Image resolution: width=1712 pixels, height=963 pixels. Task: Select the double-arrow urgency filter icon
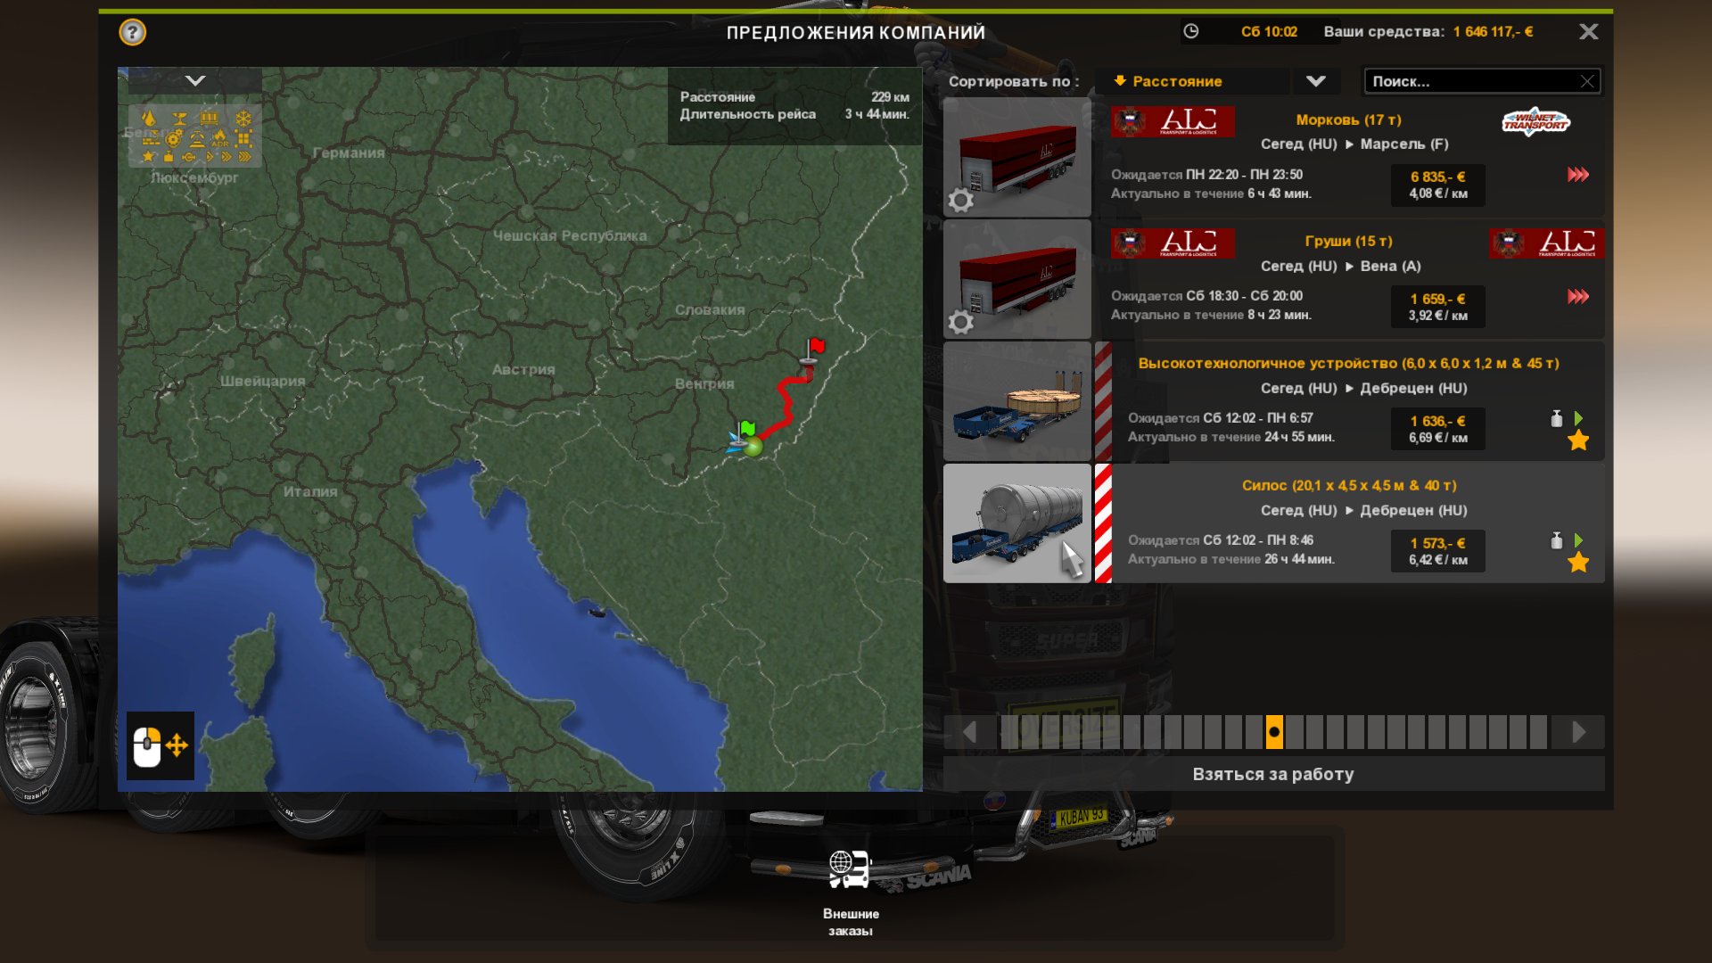pyautogui.click(x=226, y=157)
